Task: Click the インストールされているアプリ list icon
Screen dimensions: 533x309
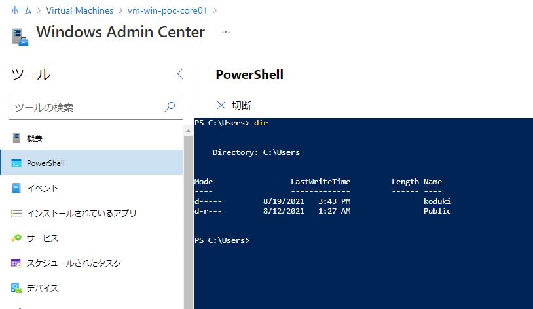Action: coord(16,213)
